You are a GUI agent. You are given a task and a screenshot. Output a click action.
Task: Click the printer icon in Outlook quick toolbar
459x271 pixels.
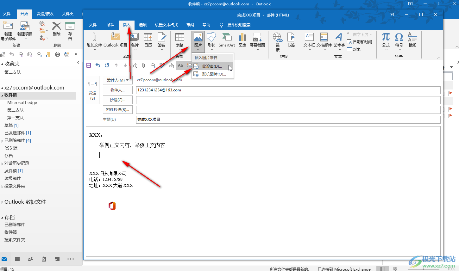[x=57, y=54]
